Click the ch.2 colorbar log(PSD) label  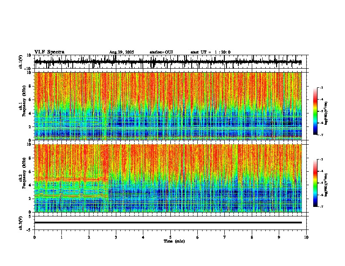pos(326,185)
